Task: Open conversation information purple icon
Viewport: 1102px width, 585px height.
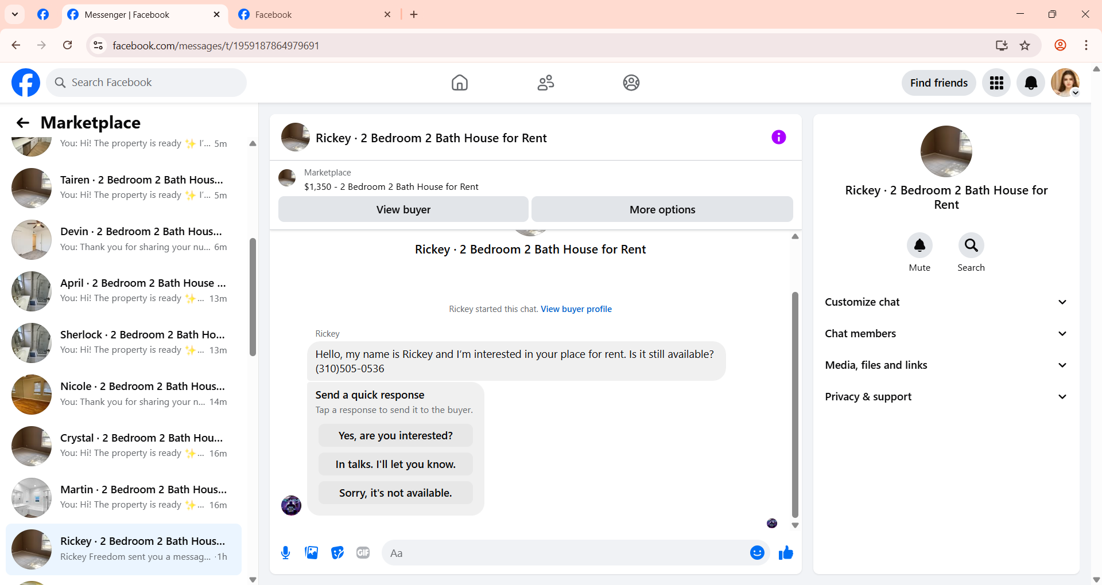Action: pyautogui.click(x=778, y=137)
